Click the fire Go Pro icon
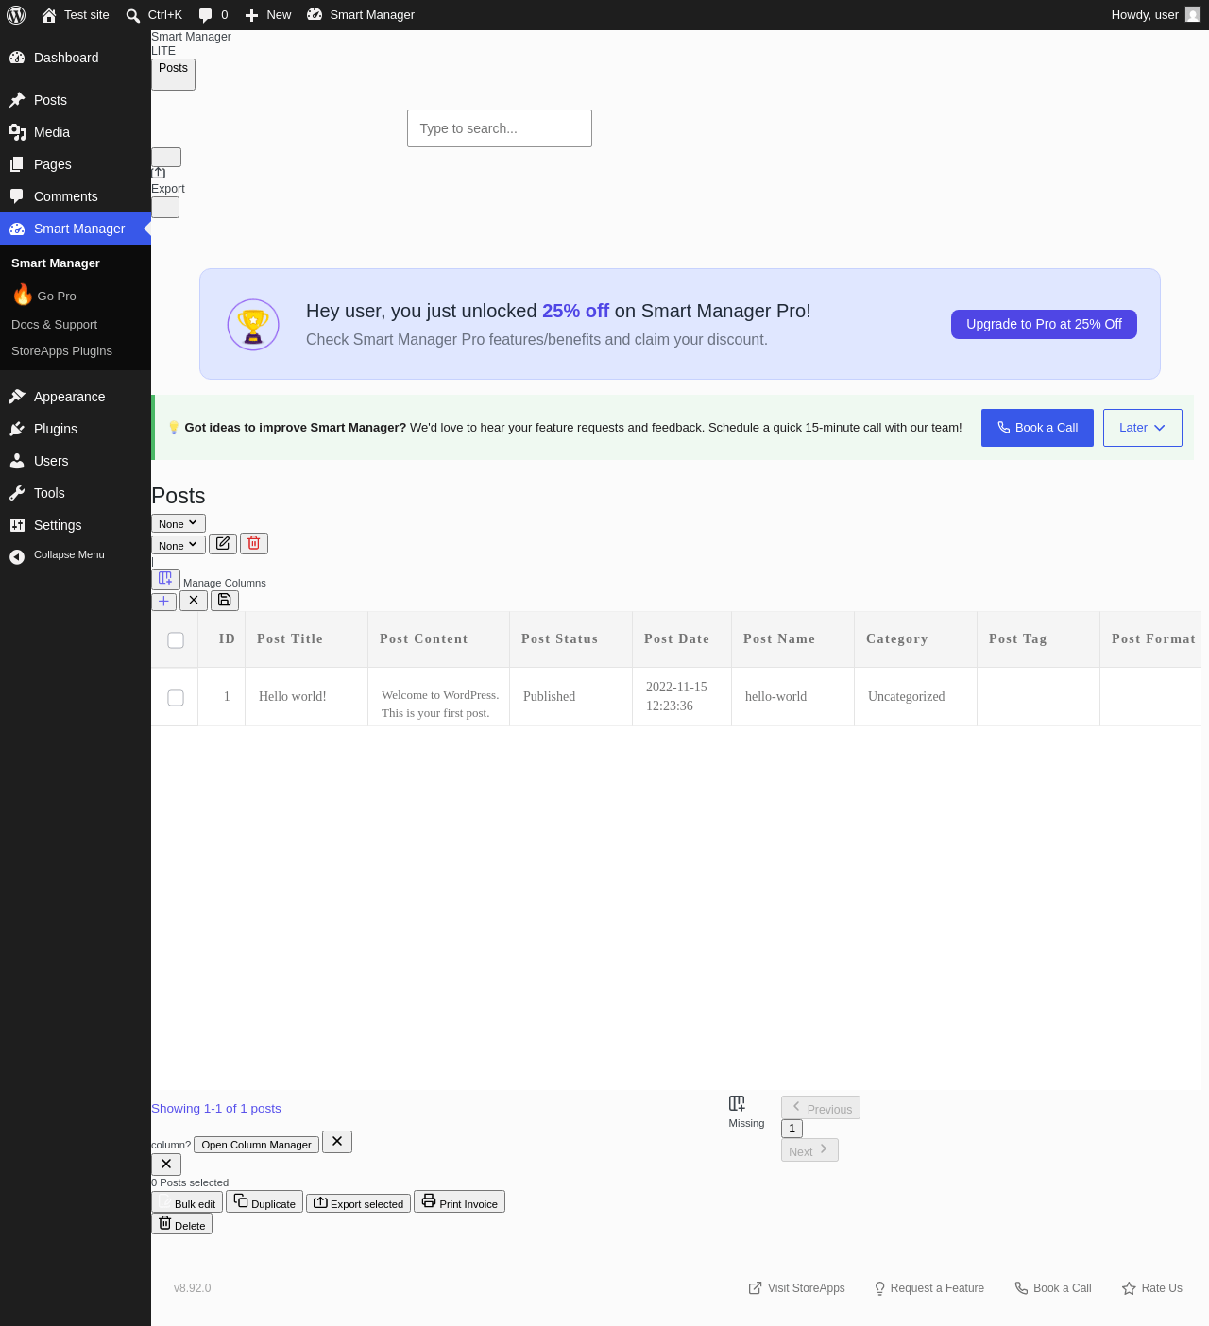This screenshot has height=1326, width=1209. click(x=23, y=295)
